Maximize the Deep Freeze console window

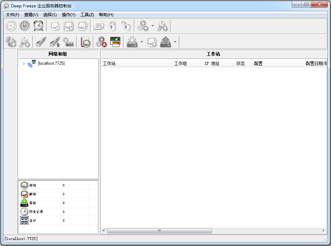click(x=306, y=5)
